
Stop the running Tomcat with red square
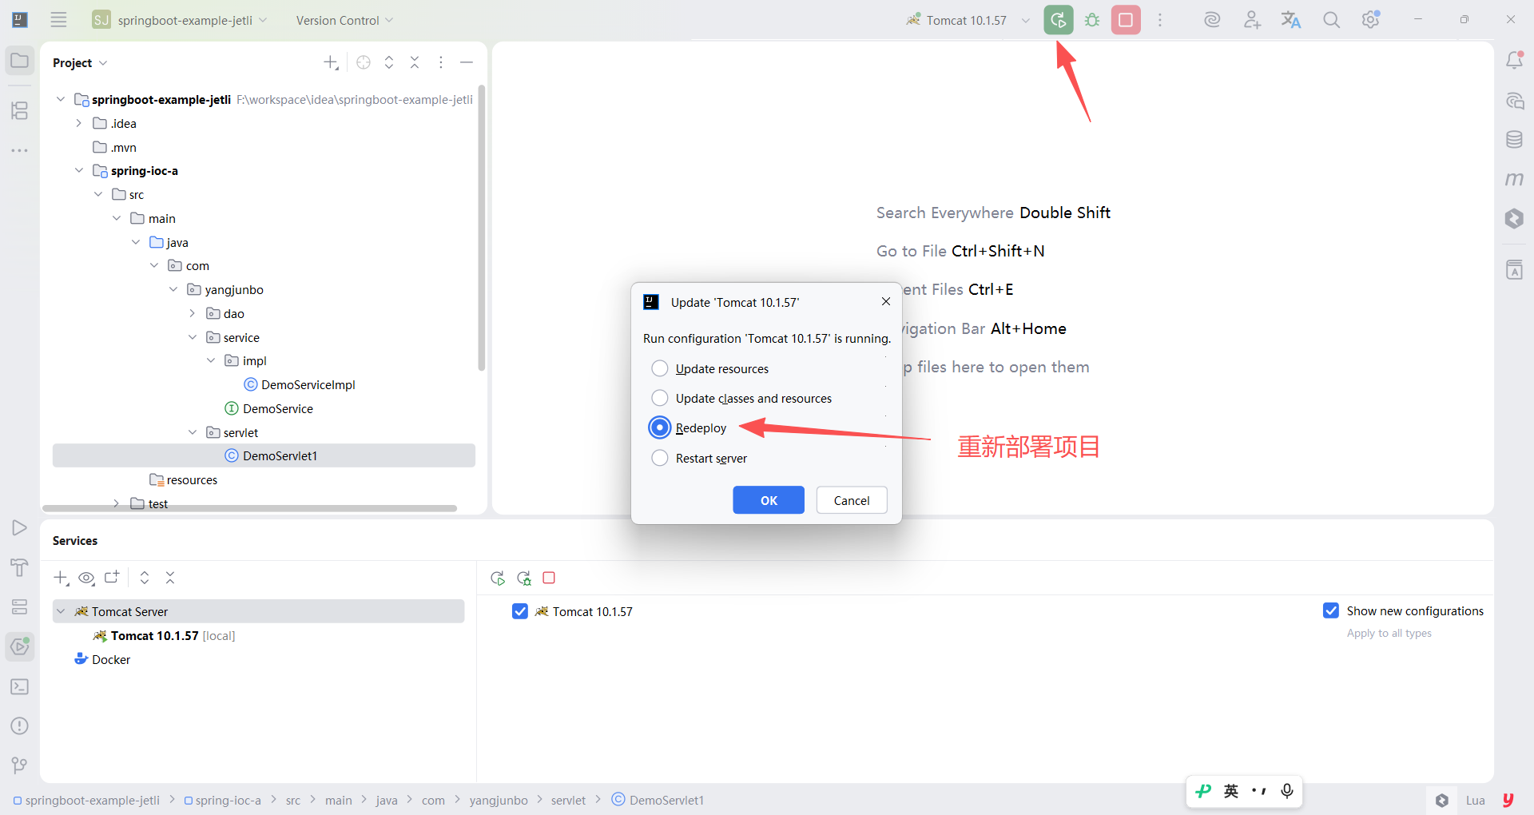coord(1126,20)
